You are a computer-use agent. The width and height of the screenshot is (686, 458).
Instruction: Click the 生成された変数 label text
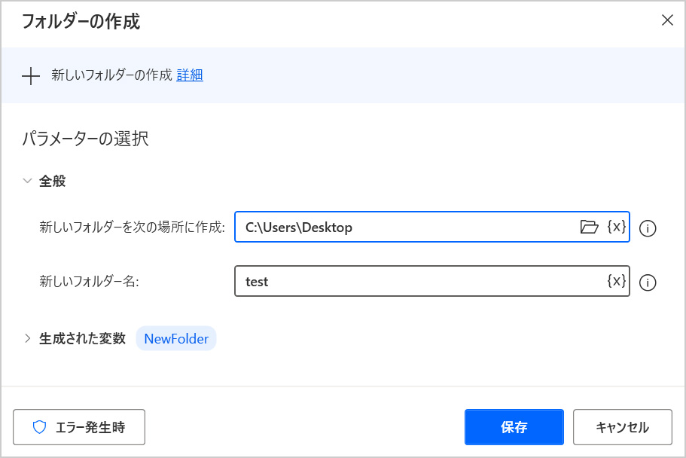coord(82,338)
